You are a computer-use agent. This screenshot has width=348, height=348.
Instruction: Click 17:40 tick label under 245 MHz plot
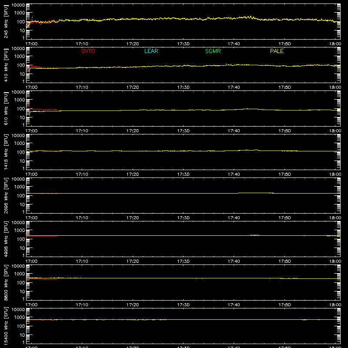click(234, 44)
